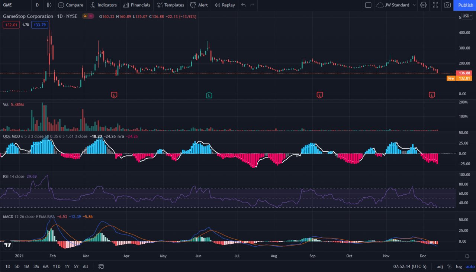
Task: Select the 5D date range
Action: [17, 266]
